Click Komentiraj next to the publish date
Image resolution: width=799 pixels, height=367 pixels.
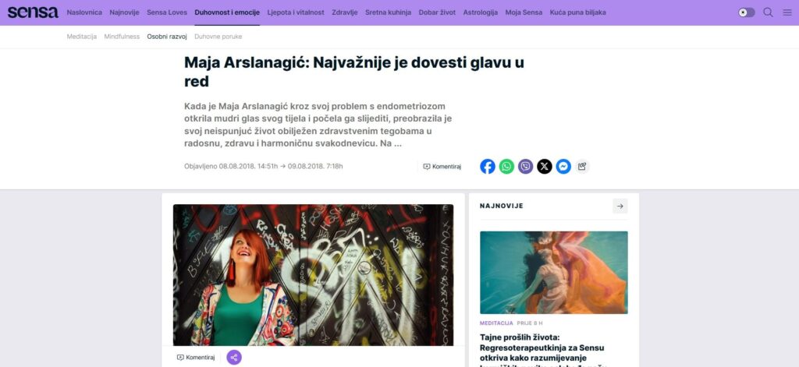442,167
